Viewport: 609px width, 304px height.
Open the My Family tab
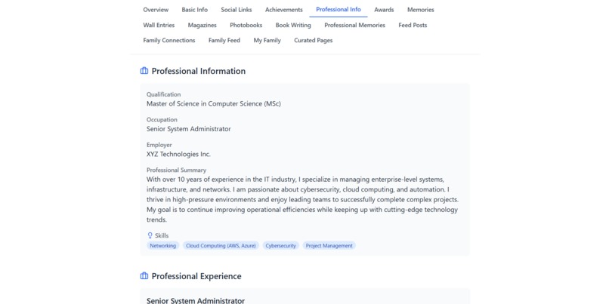tap(267, 40)
